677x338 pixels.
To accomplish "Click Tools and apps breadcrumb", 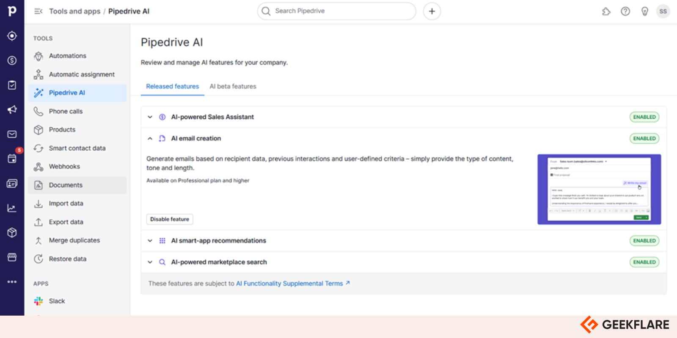I will point(75,11).
